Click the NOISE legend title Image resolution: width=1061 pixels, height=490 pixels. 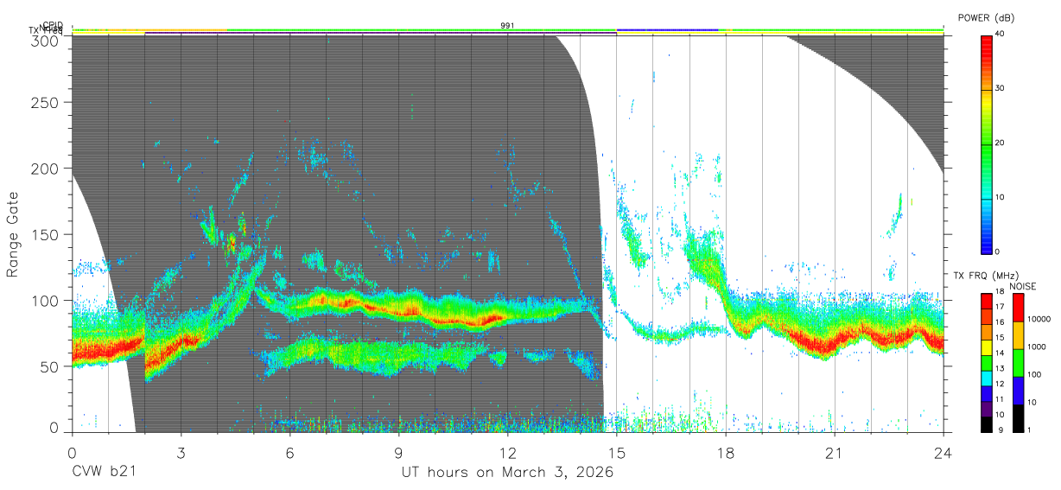1022,286
